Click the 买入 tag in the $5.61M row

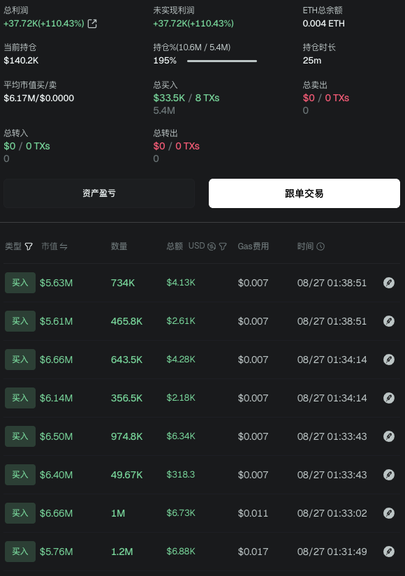(20, 321)
